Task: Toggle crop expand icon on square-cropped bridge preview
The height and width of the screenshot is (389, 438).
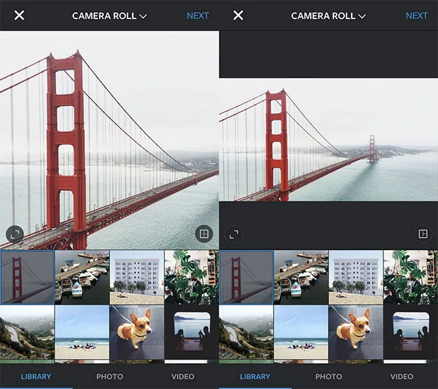Action: tap(15, 234)
